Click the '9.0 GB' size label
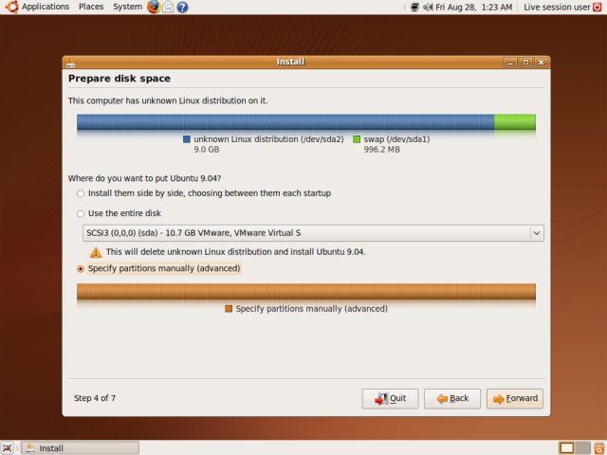The image size is (607, 455). pos(207,150)
